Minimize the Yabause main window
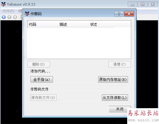The width and height of the screenshot is (159, 124). 132,4
